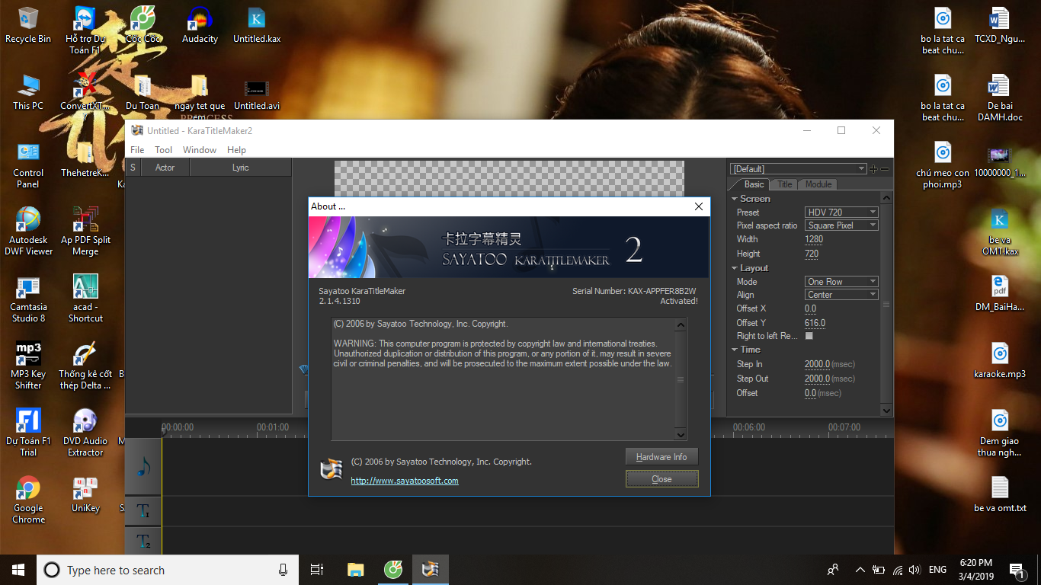The height and width of the screenshot is (585, 1041).
Task: Open File Explorer from the taskbar
Action: click(x=356, y=569)
